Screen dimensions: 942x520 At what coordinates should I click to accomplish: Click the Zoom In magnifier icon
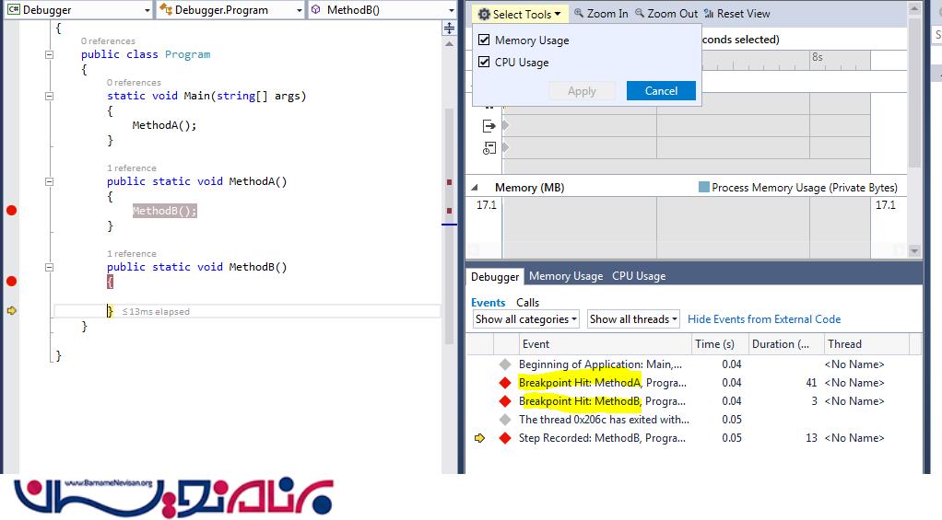point(579,14)
